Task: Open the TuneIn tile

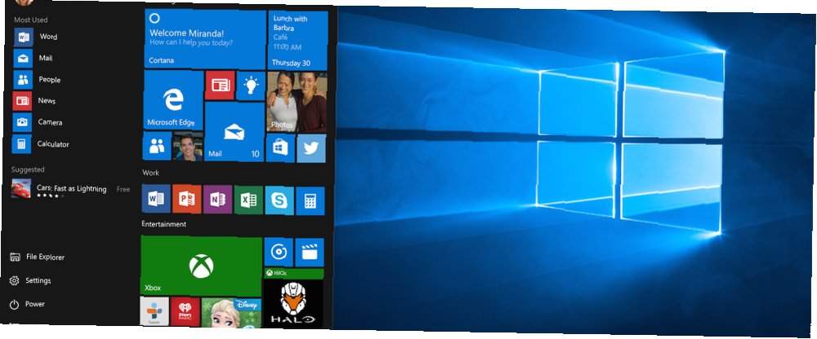Action: pos(154,311)
